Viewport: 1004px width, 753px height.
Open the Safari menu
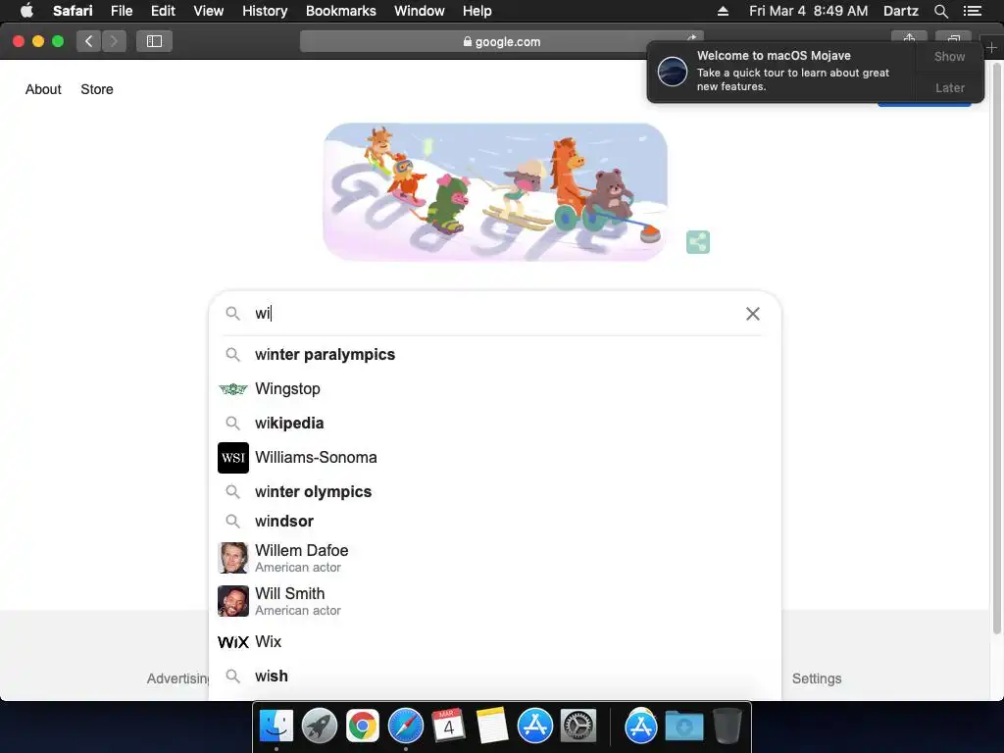73,11
